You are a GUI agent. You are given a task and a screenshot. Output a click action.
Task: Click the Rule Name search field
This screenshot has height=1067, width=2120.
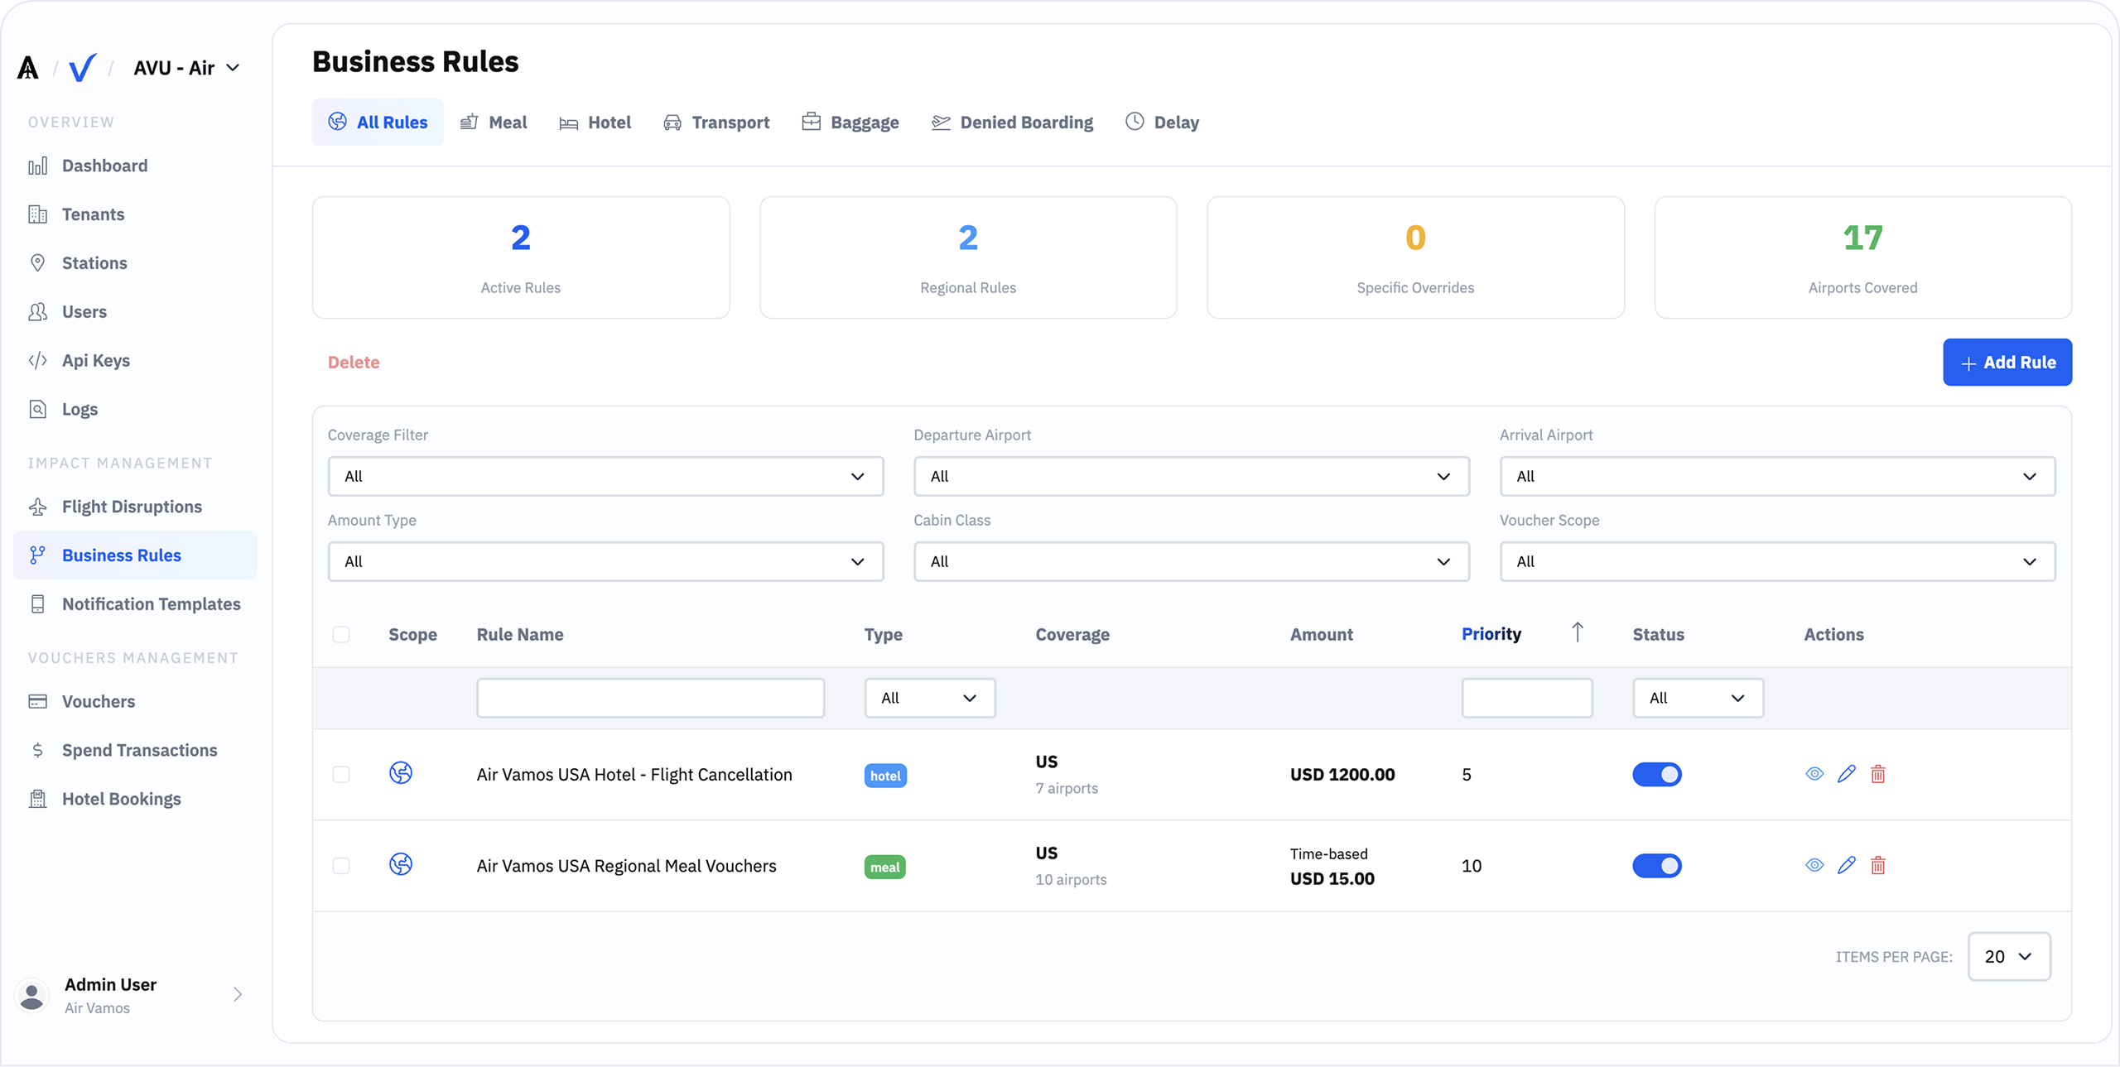point(650,698)
